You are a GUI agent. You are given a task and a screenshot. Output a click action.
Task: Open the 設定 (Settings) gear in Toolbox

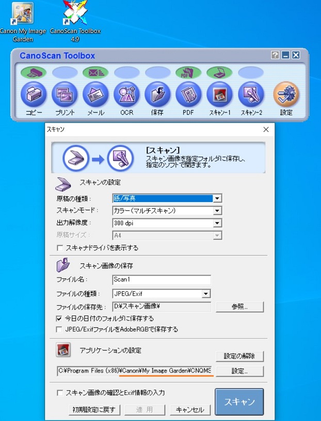[x=286, y=94]
